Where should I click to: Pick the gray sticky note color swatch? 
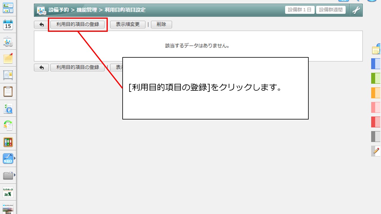click(376, 136)
